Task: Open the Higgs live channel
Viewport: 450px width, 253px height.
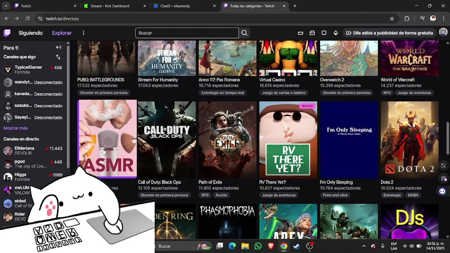Action: (33, 177)
